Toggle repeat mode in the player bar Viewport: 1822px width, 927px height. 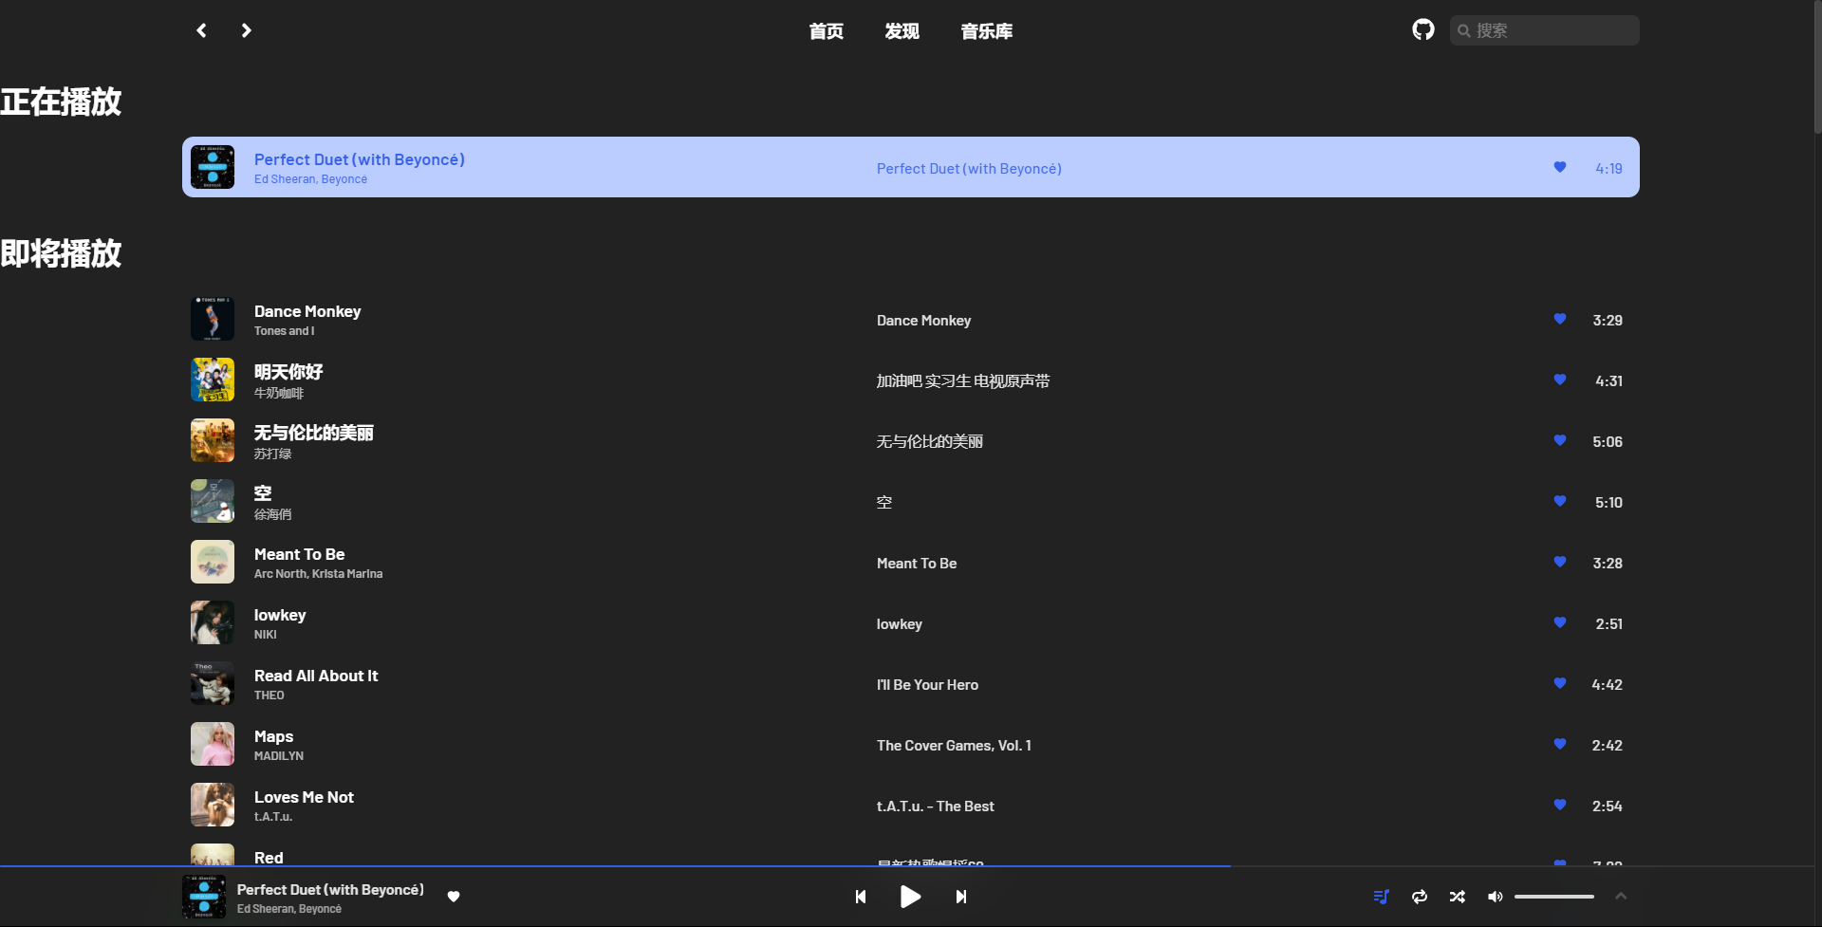1419,897
